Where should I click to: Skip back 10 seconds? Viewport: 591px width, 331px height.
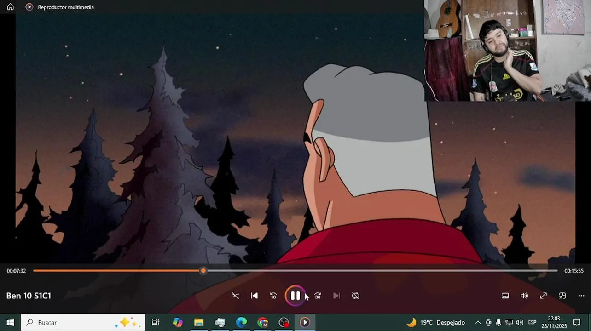tap(273, 296)
